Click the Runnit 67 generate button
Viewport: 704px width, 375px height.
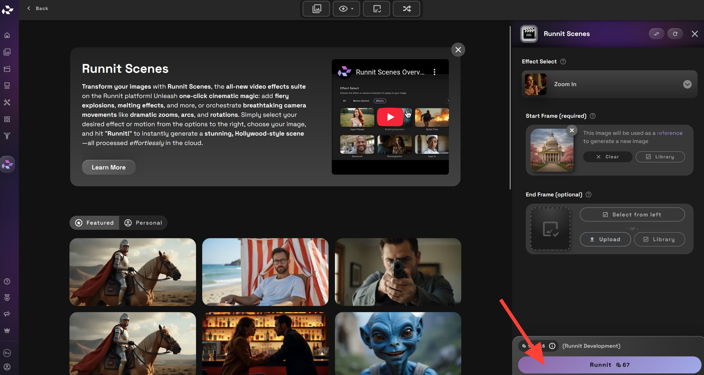609,365
